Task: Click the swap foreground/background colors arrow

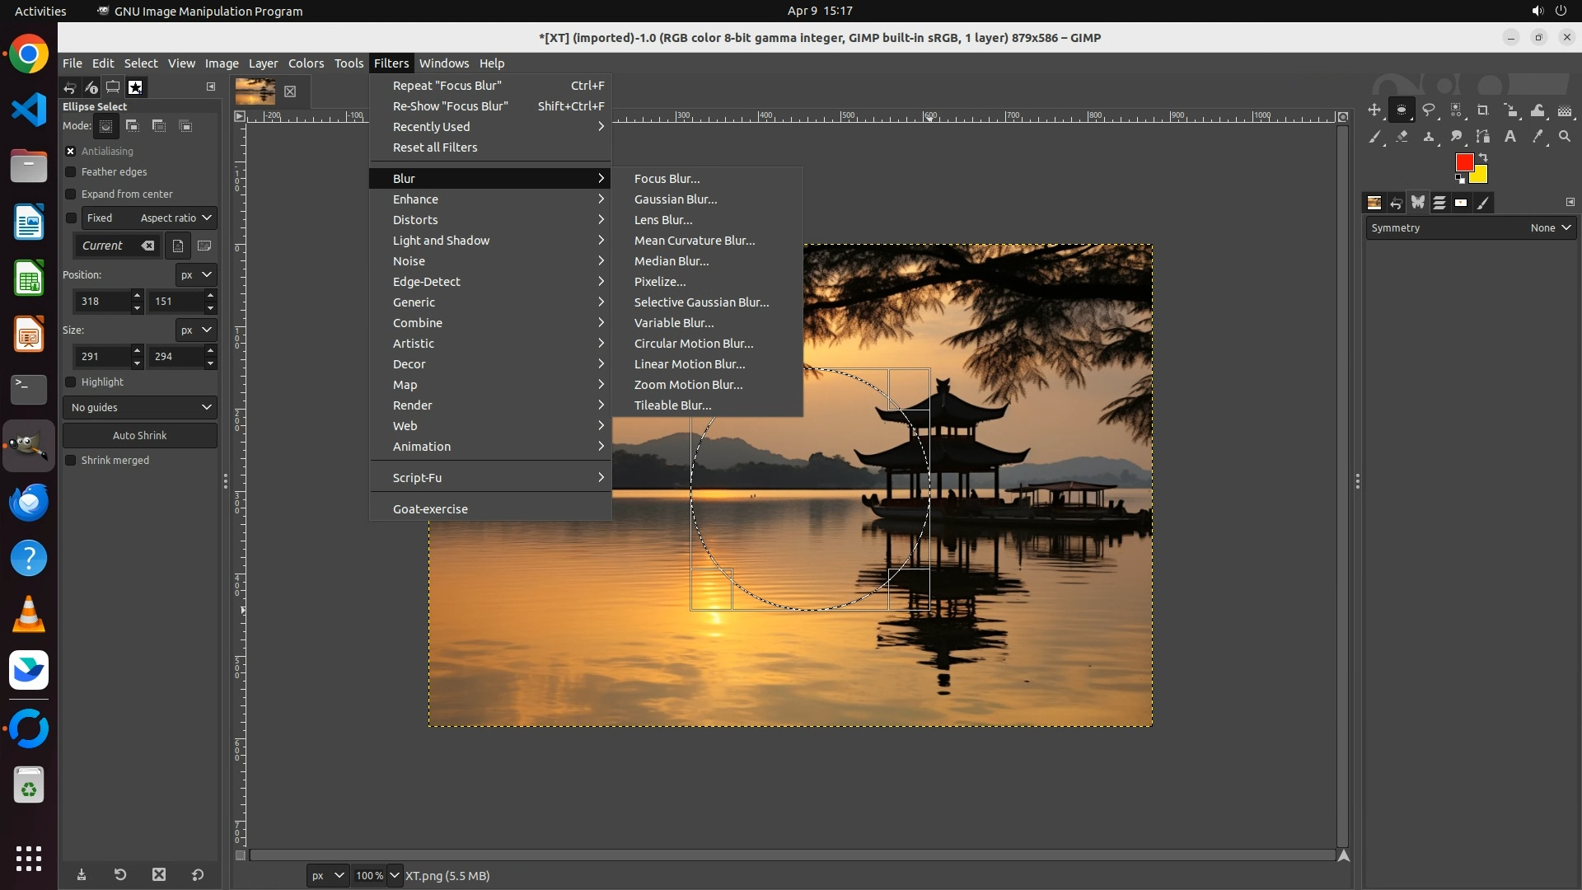Action: (1483, 157)
